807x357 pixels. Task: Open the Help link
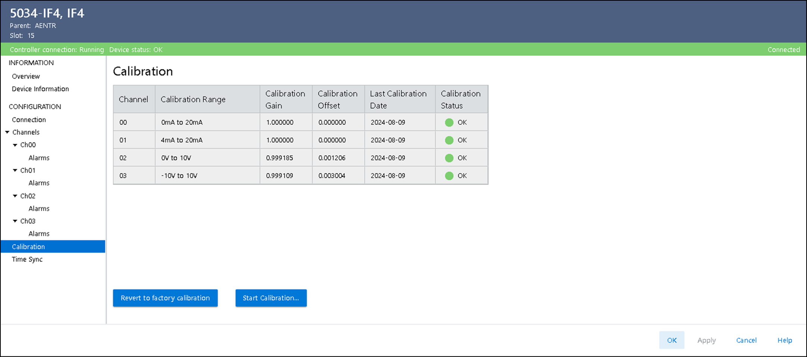pos(784,340)
